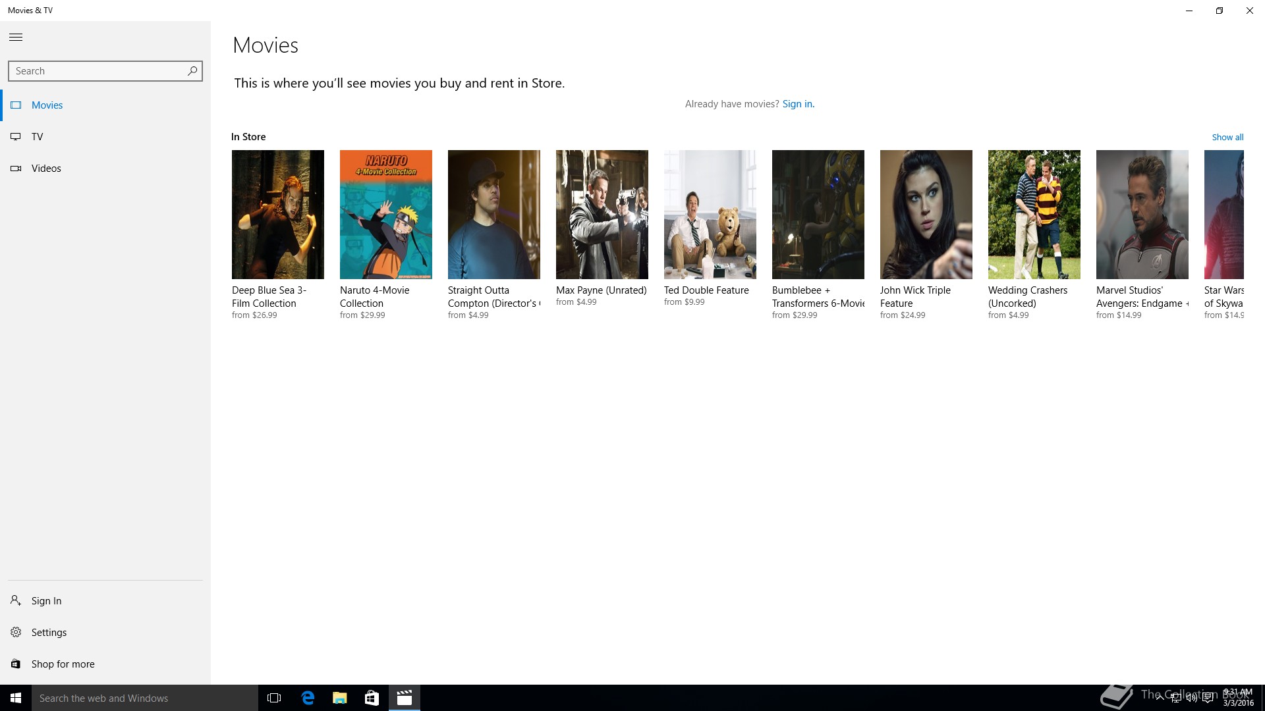Select the Movies section label
Image resolution: width=1265 pixels, height=711 pixels.
(47, 105)
